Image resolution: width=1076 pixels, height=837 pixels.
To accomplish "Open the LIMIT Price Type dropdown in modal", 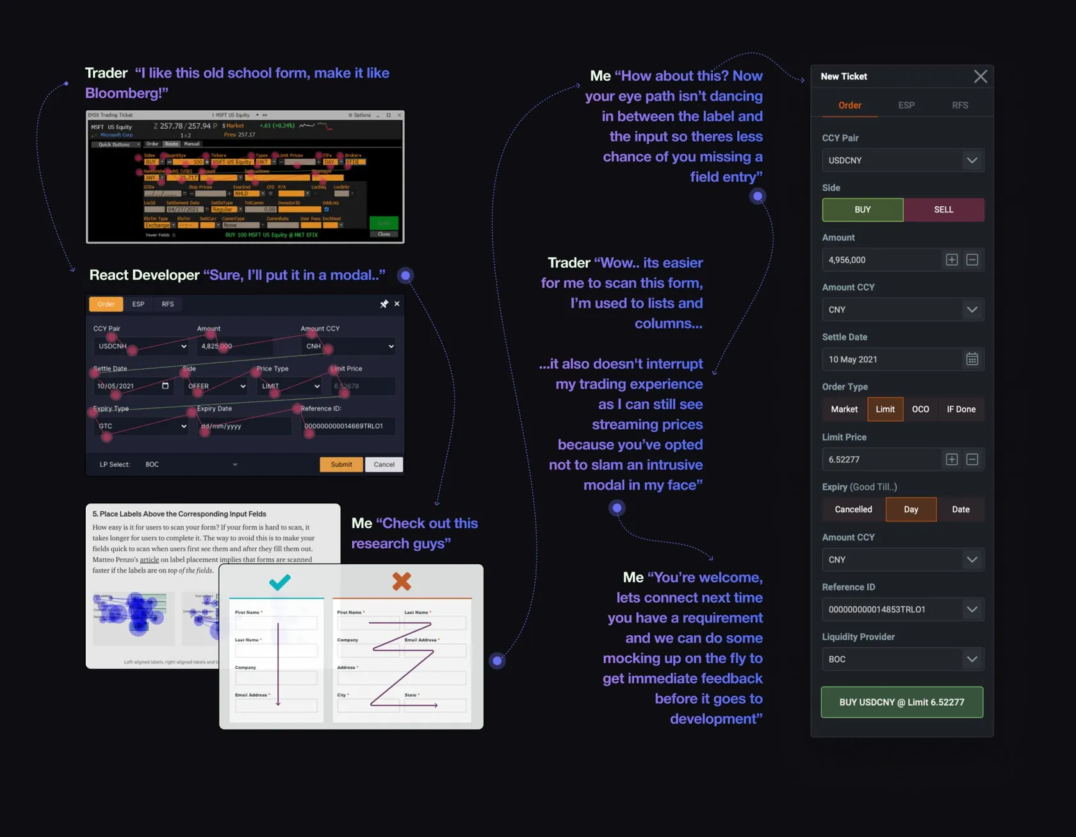I will pos(289,386).
